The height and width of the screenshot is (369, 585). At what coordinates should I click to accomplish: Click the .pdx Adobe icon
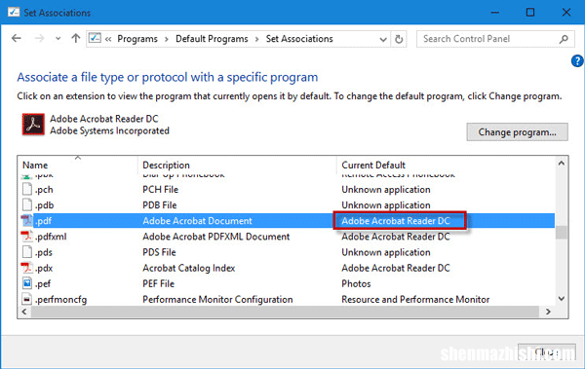tap(27, 268)
